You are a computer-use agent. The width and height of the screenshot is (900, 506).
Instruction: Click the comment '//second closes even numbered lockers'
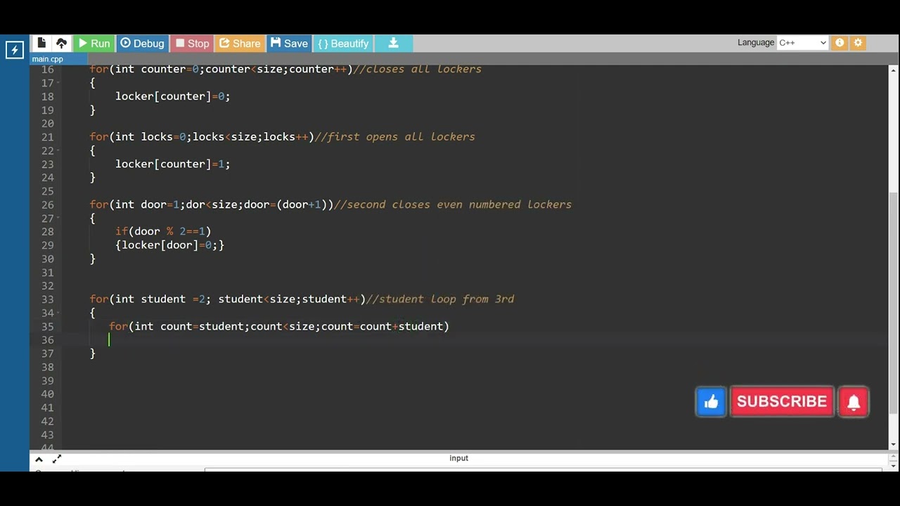pos(453,205)
